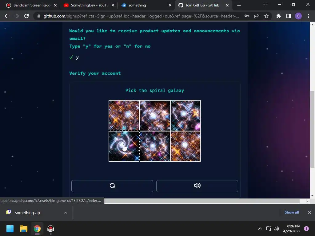Expand the something.zip download options chevron

coord(65,213)
